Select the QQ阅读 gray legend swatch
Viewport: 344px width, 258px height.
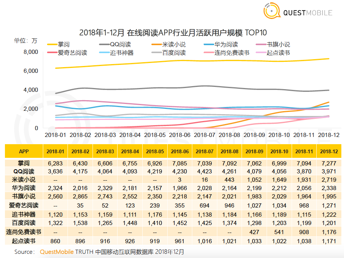[104, 44]
